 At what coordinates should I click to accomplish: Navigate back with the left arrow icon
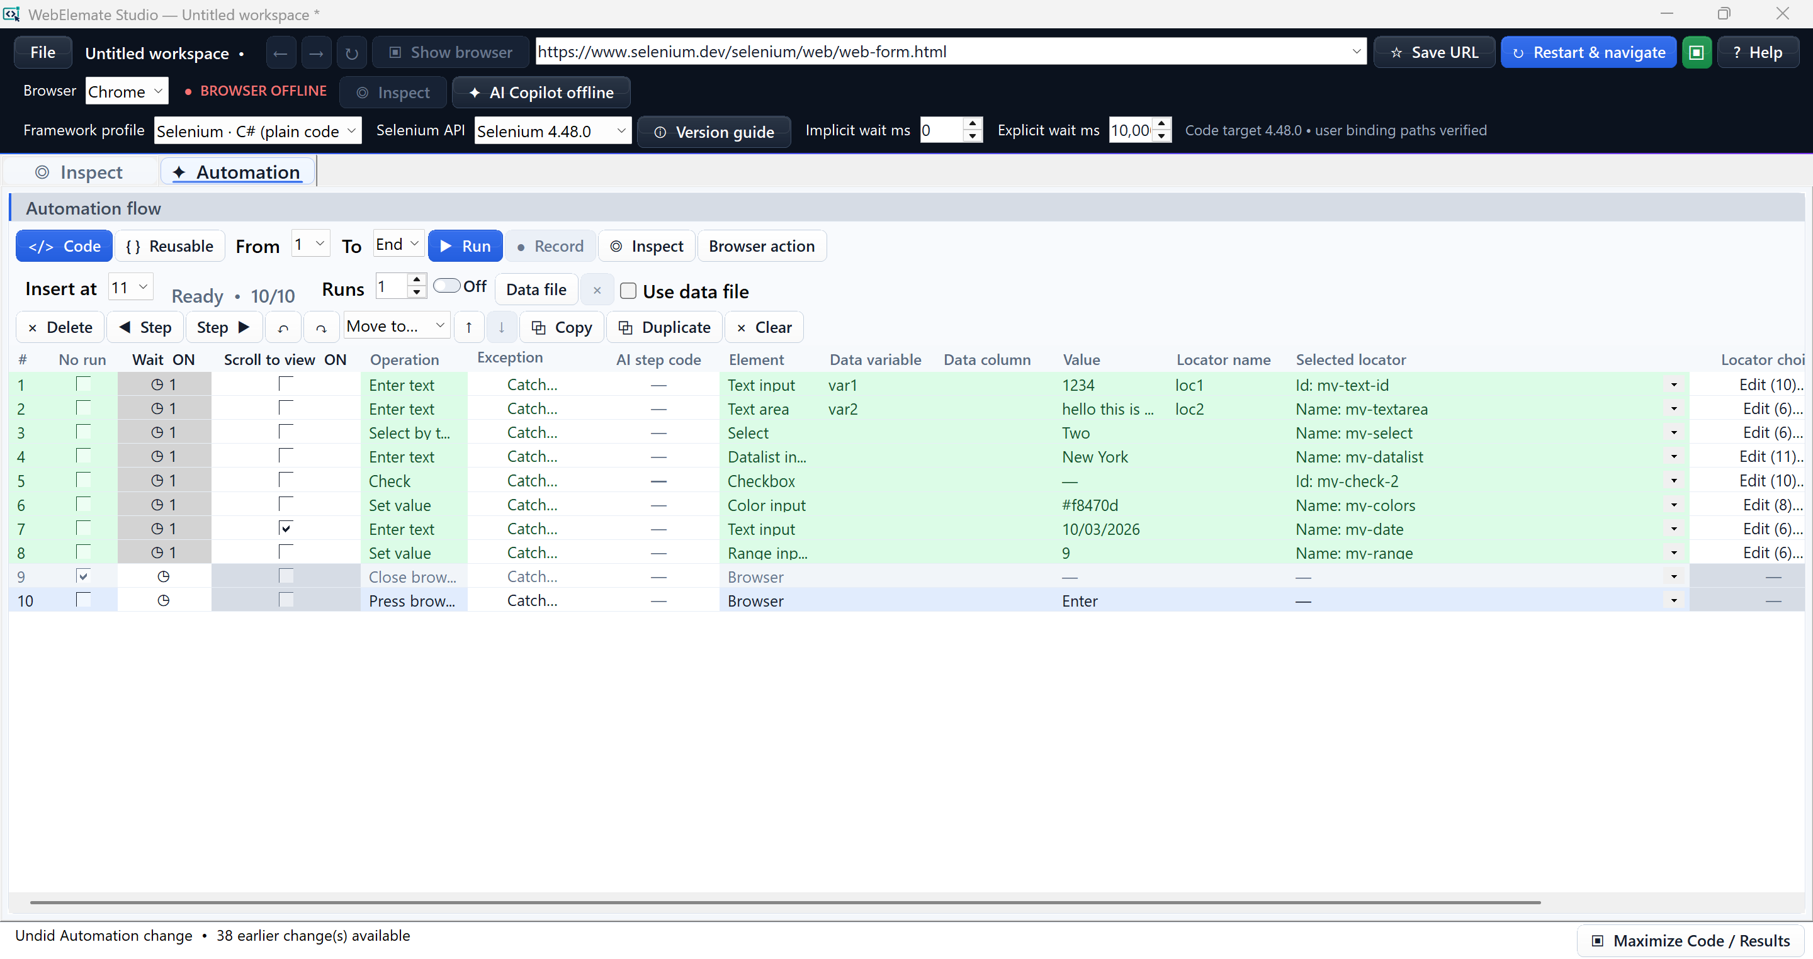(x=281, y=53)
